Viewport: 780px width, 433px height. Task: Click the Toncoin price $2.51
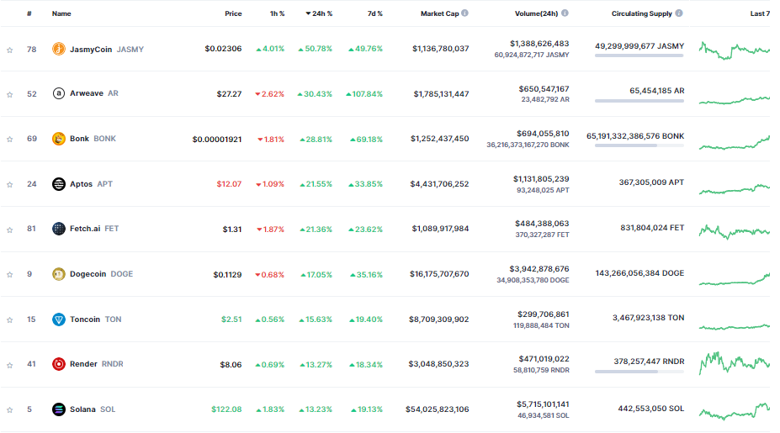click(231, 319)
